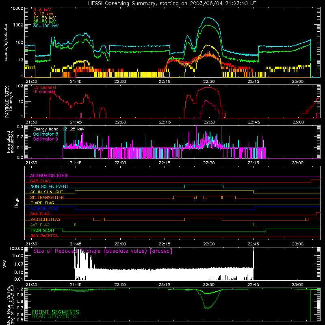Click the BAD PACKETS flag label
325x325 pixels.
click(x=44, y=236)
